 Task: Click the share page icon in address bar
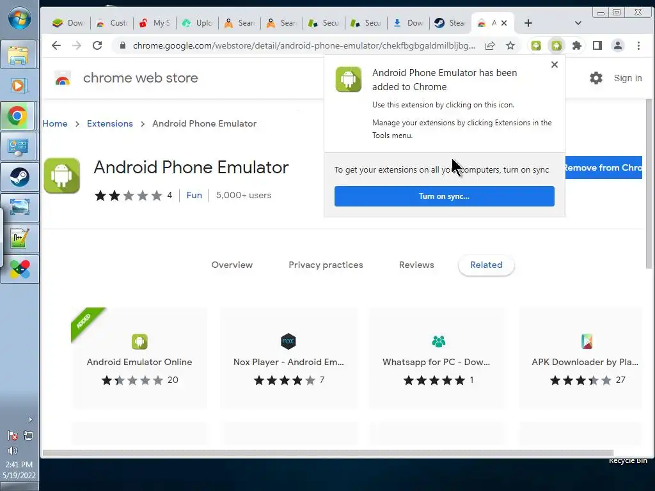[490, 45]
